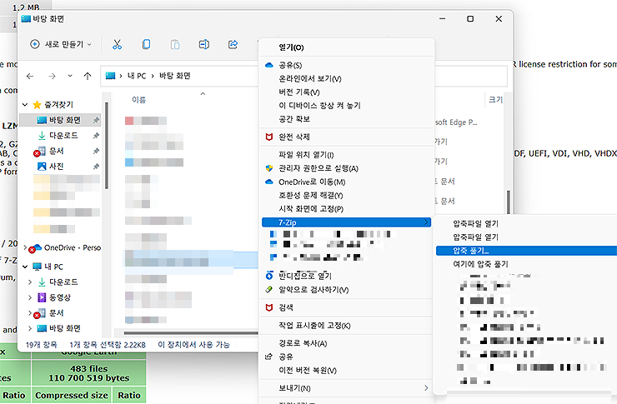Select OneDrive - Personal in sidebar
Image resolution: width=617 pixels, height=404 pixels.
point(72,247)
